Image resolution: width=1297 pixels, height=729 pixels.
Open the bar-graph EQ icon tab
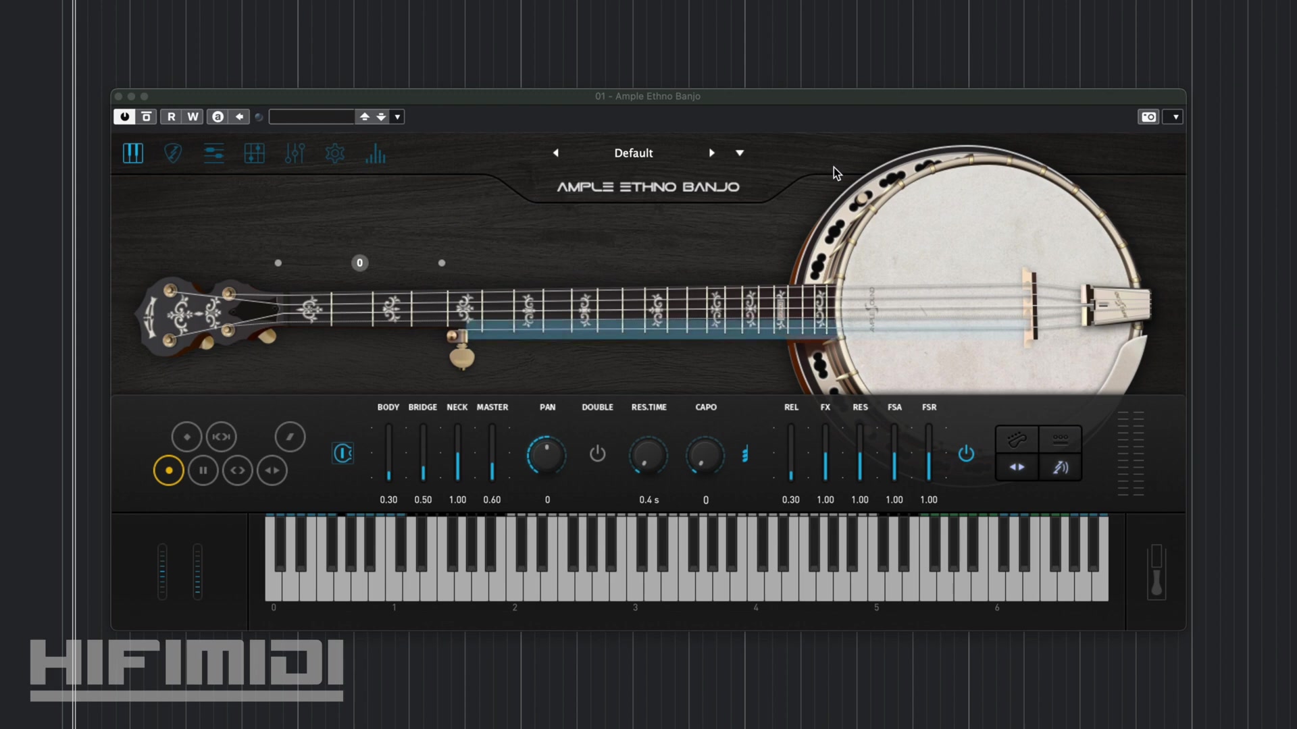pyautogui.click(x=376, y=154)
